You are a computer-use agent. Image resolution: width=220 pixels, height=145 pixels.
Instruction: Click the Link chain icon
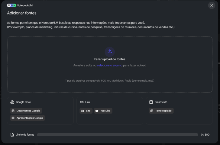[82, 102]
